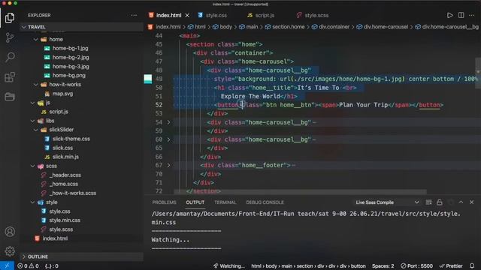Collapse the js folder

(x=32, y=103)
